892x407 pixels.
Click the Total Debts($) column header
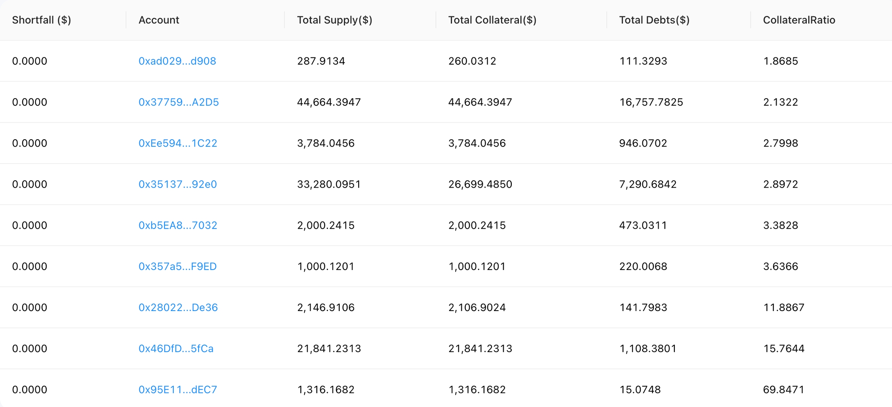(654, 20)
